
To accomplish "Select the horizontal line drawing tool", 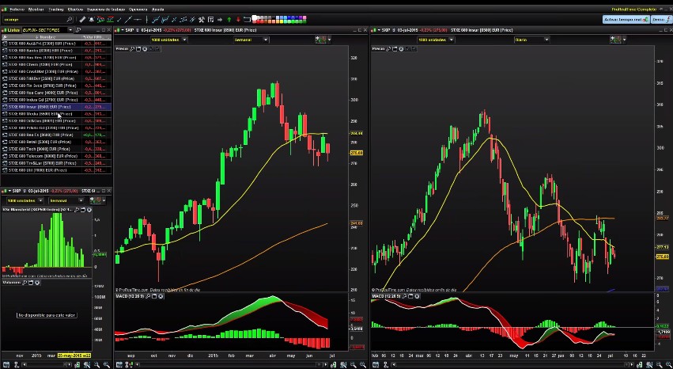I will click(138, 19).
